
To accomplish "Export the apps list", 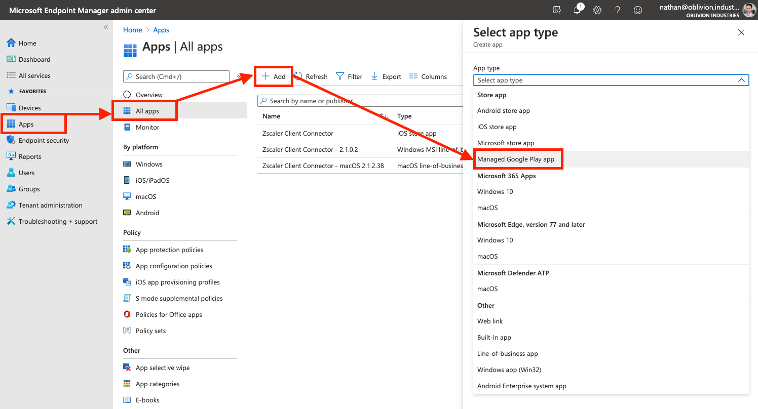I will (386, 76).
